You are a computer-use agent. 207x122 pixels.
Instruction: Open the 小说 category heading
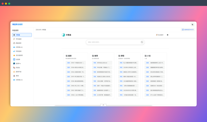tap(147, 56)
